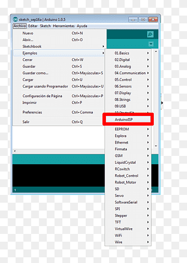The height and width of the screenshot is (263, 187).
Task: Open the Herramientas menu
Action: pyautogui.click(x=63, y=26)
